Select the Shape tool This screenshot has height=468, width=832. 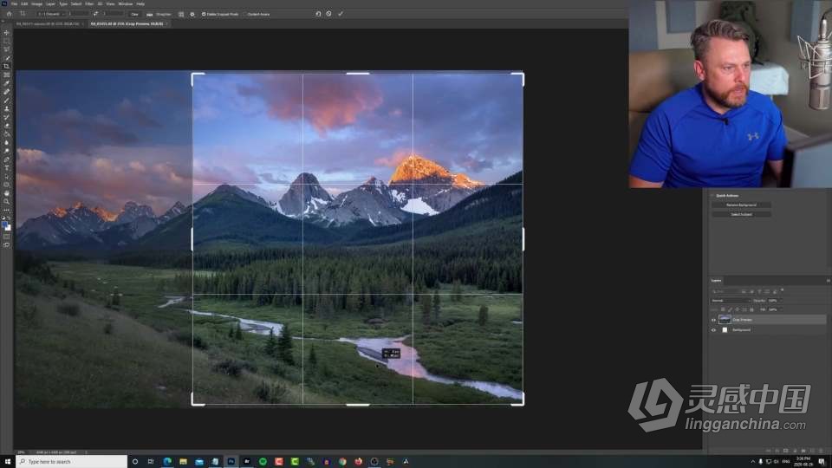pyautogui.click(x=6, y=185)
